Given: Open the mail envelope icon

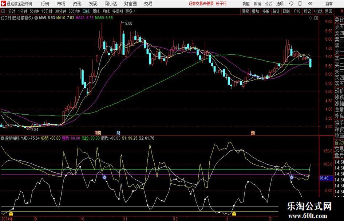Looking at the screenshot, I should [310, 4].
